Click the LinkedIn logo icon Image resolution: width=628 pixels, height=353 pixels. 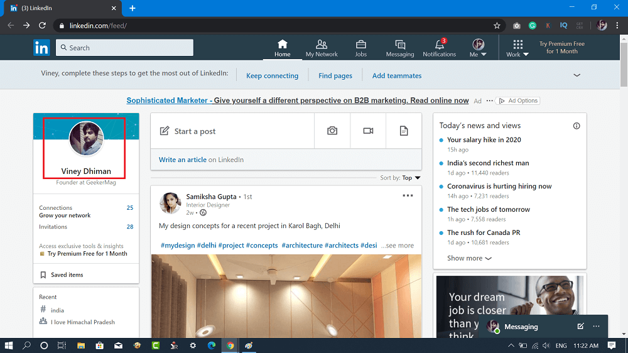(x=41, y=48)
